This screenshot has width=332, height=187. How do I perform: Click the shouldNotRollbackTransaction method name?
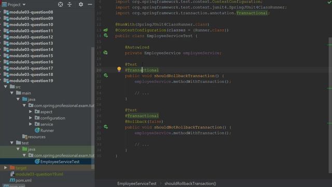188,127
